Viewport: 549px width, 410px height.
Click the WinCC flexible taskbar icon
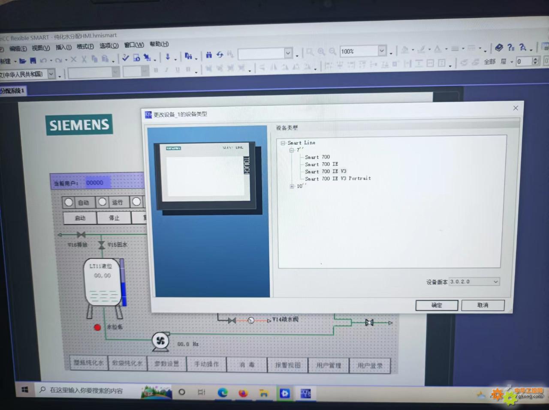pyautogui.click(x=305, y=393)
